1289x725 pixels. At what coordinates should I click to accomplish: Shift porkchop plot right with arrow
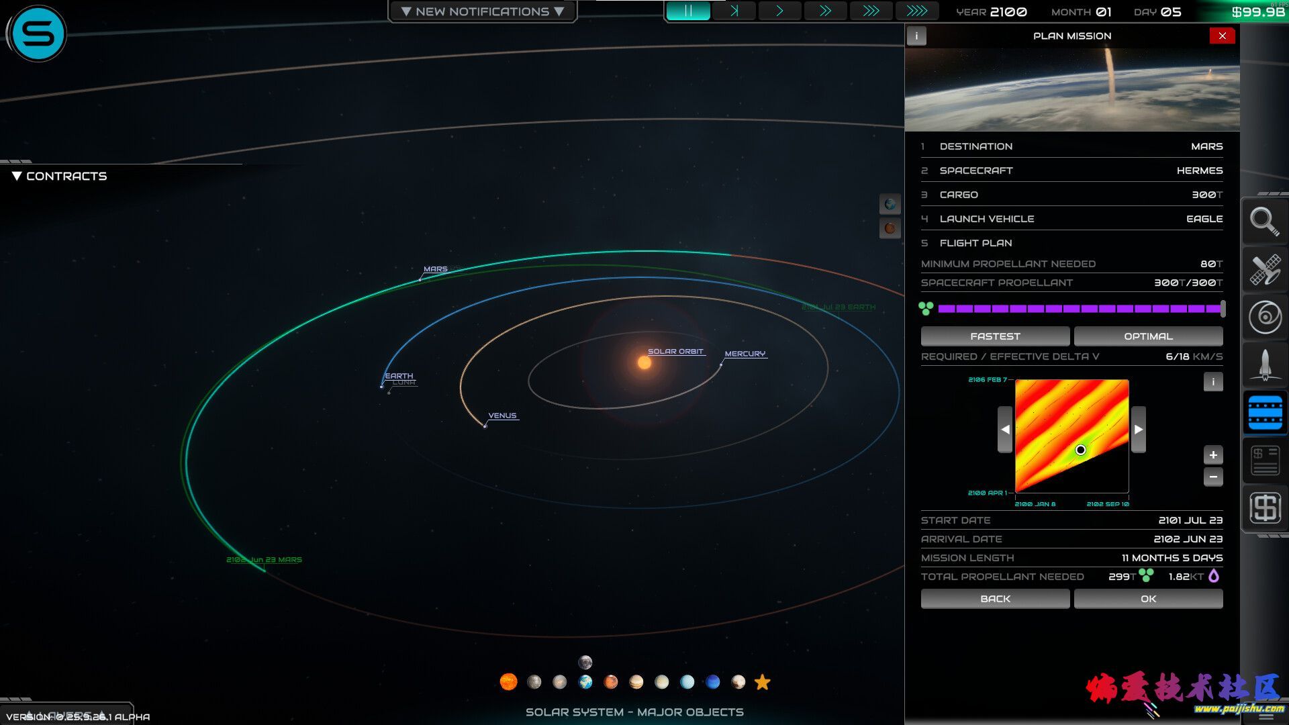[1139, 430]
